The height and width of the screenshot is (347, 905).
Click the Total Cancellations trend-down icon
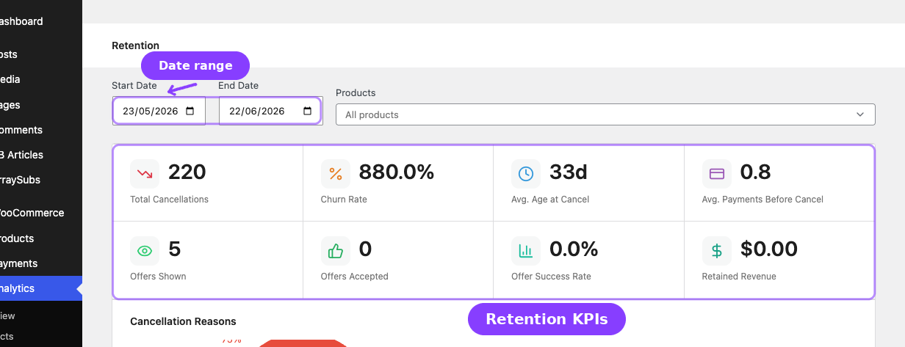145,174
